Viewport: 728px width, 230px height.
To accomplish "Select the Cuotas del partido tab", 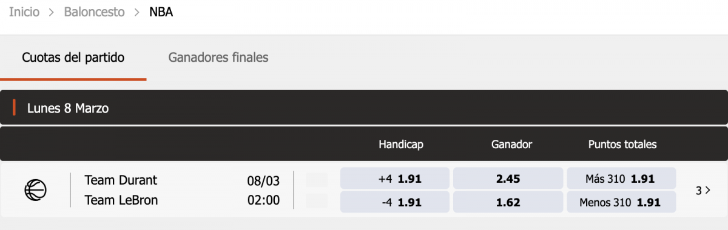I will (x=73, y=58).
